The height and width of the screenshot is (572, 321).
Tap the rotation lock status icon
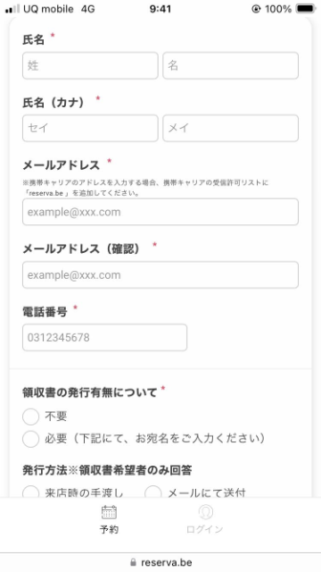(256, 9)
